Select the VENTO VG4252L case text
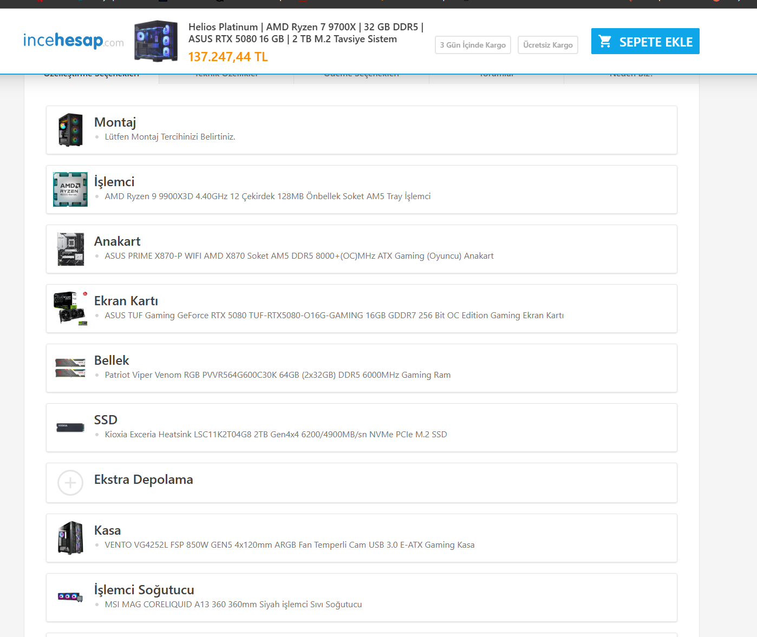The height and width of the screenshot is (637, 757). tap(290, 545)
